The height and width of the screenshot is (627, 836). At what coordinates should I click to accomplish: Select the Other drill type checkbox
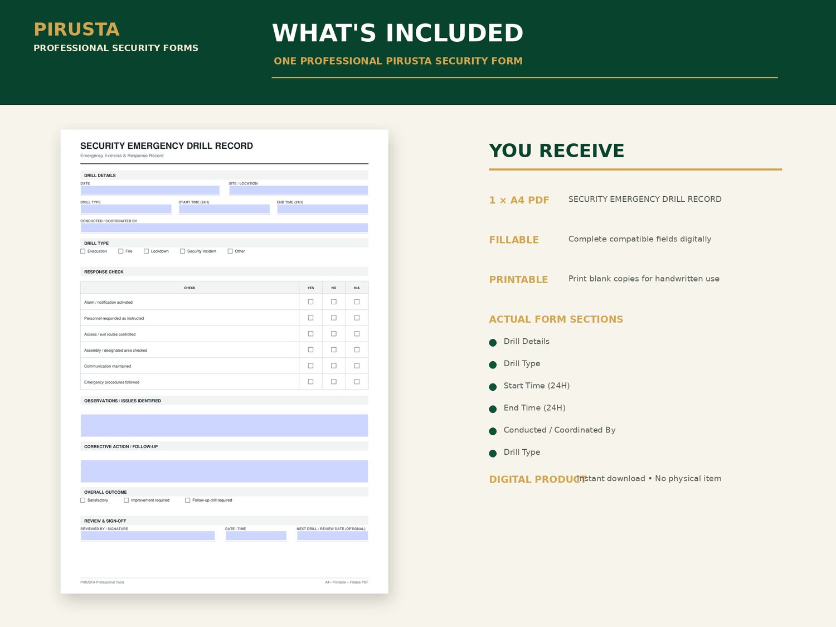(x=230, y=251)
